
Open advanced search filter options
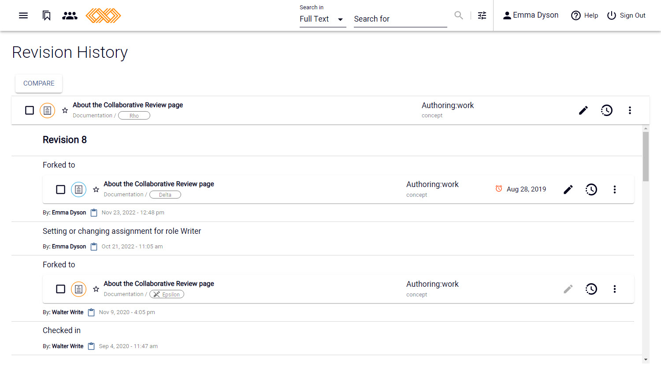click(x=482, y=15)
